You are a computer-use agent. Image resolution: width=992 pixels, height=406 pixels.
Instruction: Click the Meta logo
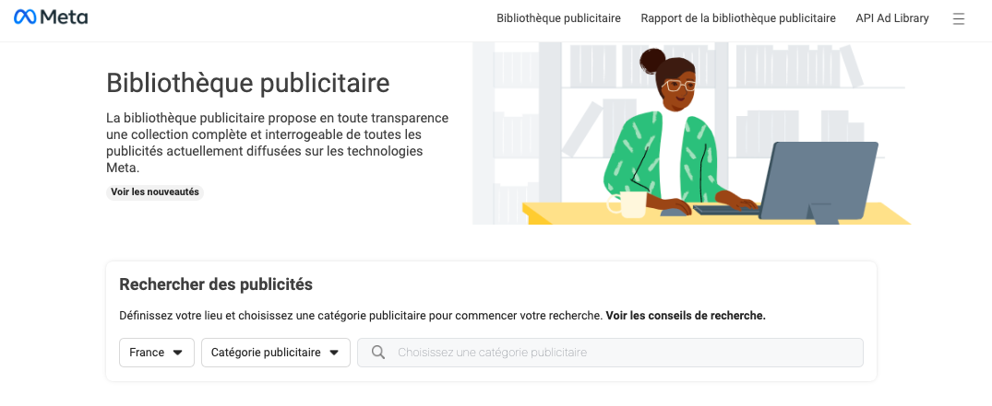[51, 17]
